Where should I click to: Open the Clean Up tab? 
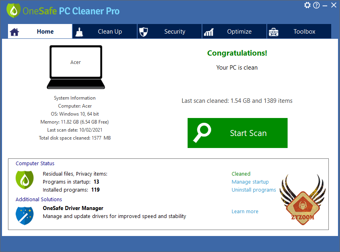(105, 32)
